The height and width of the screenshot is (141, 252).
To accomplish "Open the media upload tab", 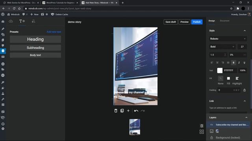I will pos(11,21).
